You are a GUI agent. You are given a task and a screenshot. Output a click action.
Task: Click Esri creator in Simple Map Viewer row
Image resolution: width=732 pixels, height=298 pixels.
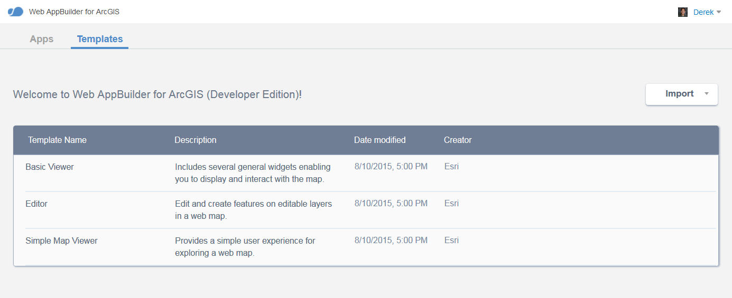[451, 240]
